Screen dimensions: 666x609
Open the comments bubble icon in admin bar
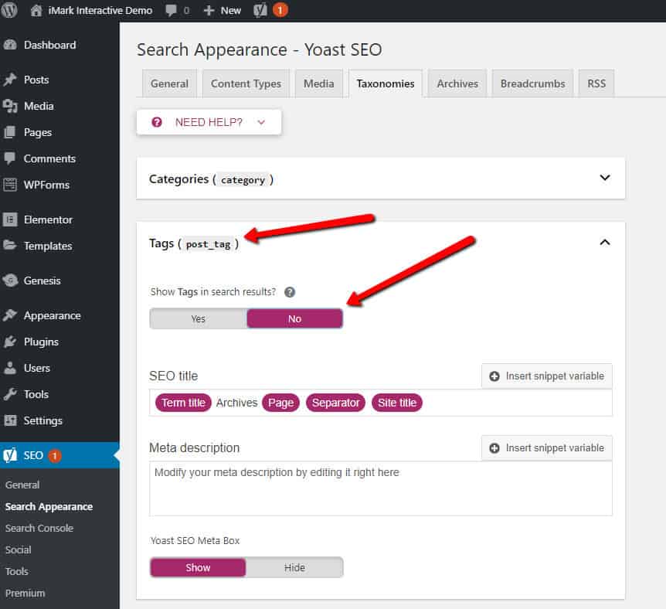click(x=171, y=10)
